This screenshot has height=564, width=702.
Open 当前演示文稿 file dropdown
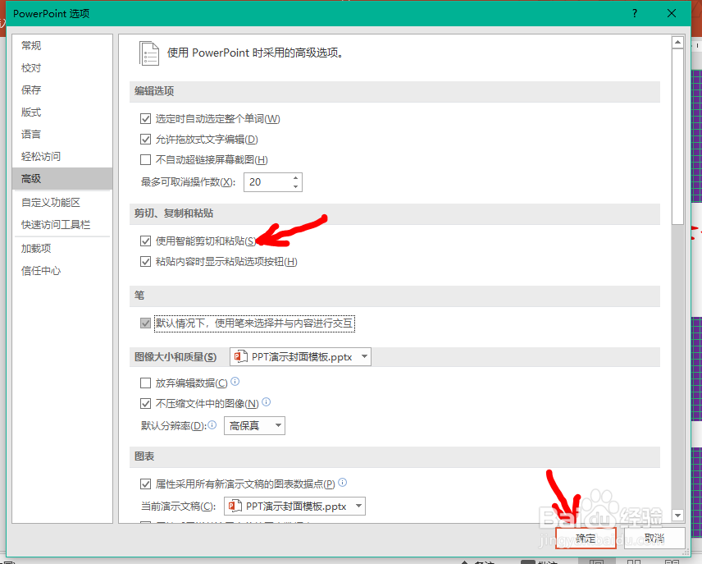294,507
